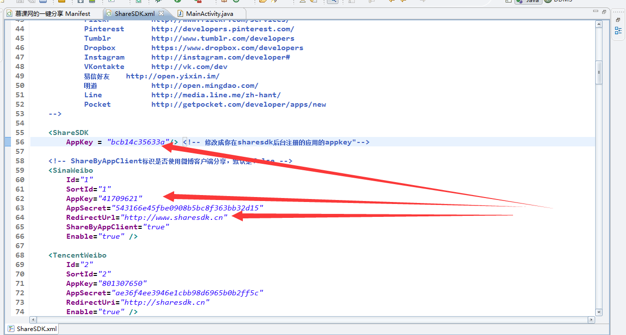Click the 易信好友 label on line 49
This screenshot has width=626, height=335.
tap(97, 76)
